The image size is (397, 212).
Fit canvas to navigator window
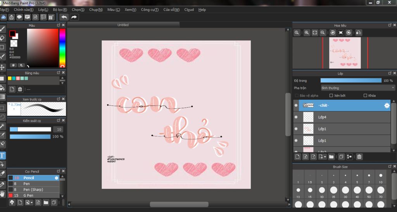point(315,32)
